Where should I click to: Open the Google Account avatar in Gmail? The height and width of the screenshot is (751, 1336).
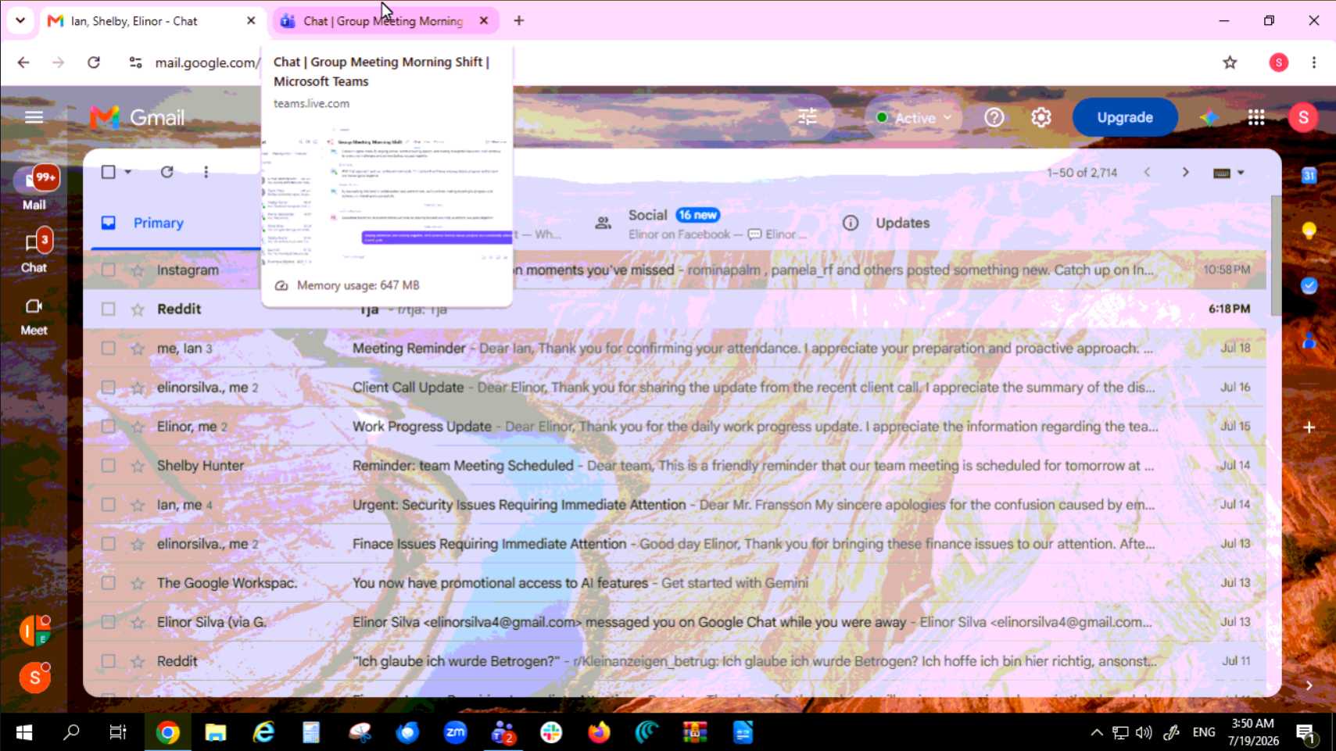click(x=1302, y=117)
